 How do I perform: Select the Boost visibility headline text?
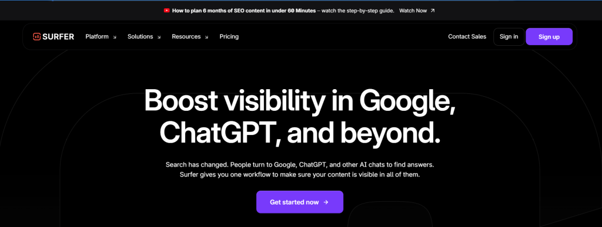point(300,116)
